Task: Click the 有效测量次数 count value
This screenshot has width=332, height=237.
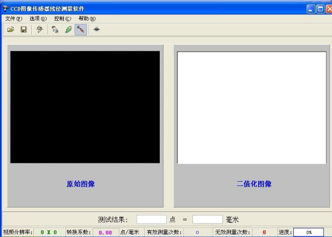Action: [197, 232]
